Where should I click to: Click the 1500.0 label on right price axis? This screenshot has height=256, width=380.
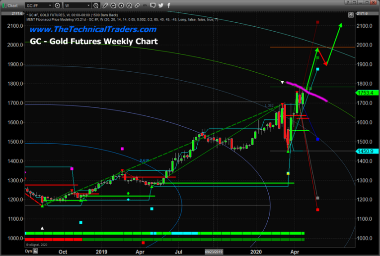pyautogui.click(x=364, y=142)
